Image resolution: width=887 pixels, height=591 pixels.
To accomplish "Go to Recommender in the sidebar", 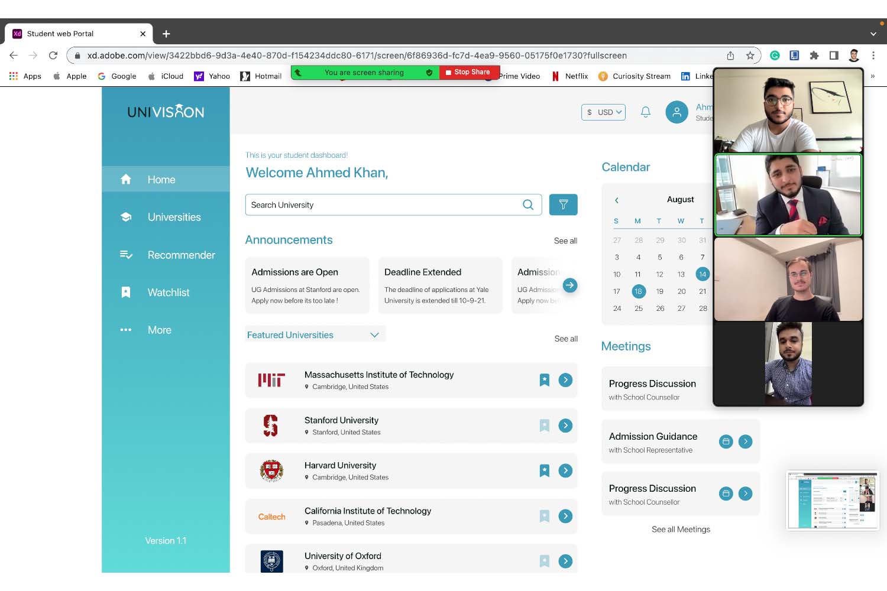I will 181,255.
